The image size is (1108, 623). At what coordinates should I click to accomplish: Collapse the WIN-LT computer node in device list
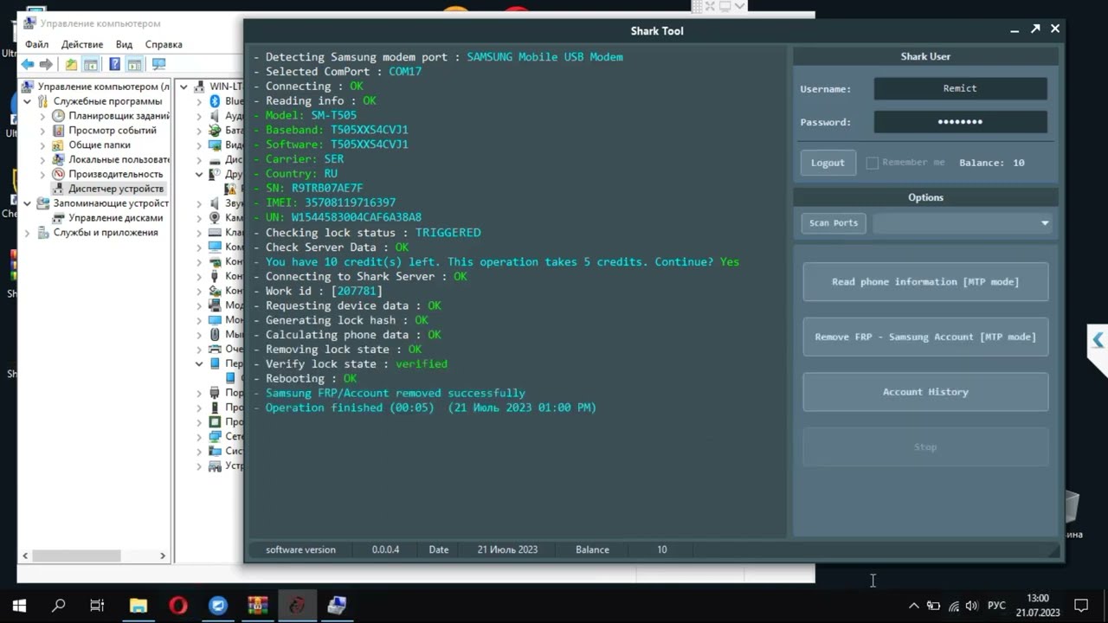click(184, 87)
